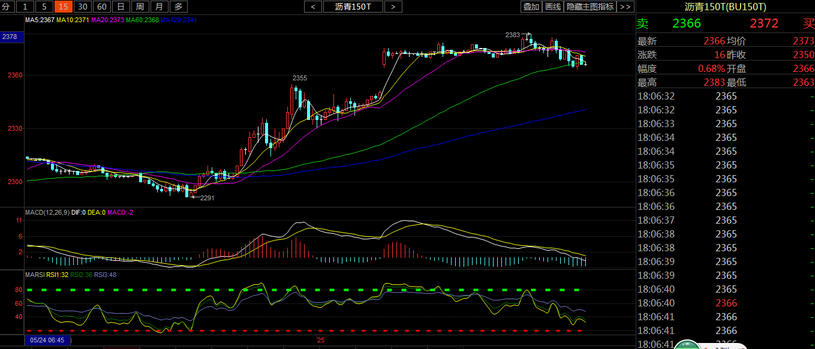815x349 pixels.
Task: Click the 2378 price axis label
Action: [10, 37]
